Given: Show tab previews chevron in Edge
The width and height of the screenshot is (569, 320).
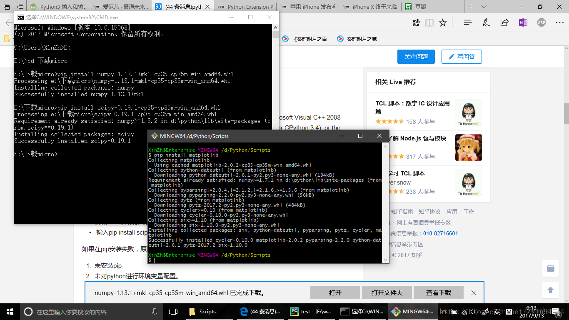Looking at the screenshot, I should pos(484,7).
